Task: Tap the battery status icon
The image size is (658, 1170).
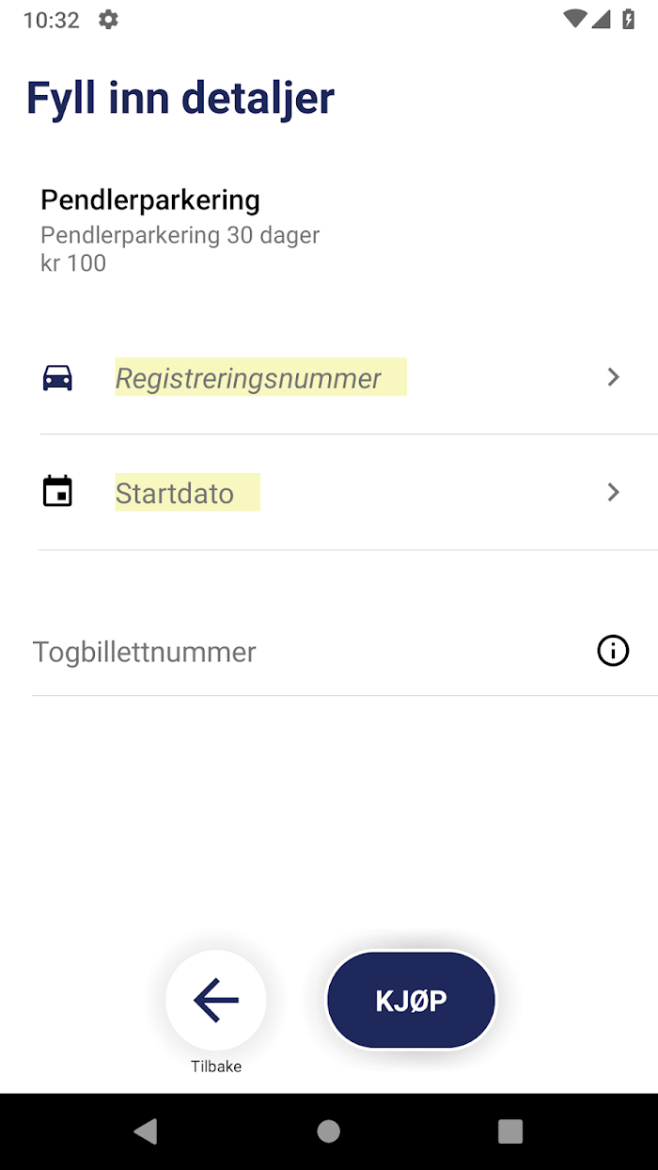Action: pyautogui.click(x=628, y=19)
